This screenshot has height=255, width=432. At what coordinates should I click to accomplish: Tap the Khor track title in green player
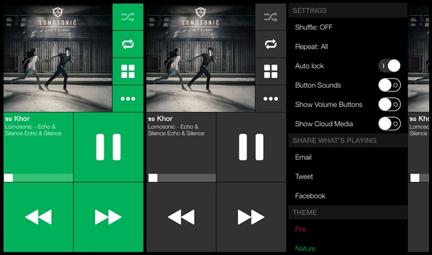pyautogui.click(x=18, y=119)
